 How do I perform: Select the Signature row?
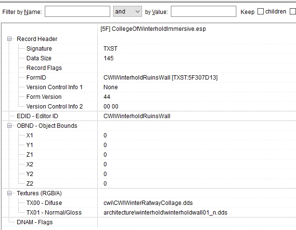pos(39,49)
